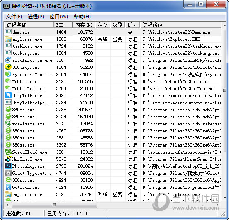Select the WeChat.exe process name
Screen dimensions: 229x220
[x=24, y=81]
